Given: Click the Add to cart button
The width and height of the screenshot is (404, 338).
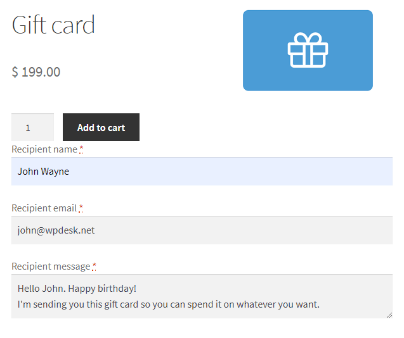Looking at the screenshot, I should click(x=101, y=127).
